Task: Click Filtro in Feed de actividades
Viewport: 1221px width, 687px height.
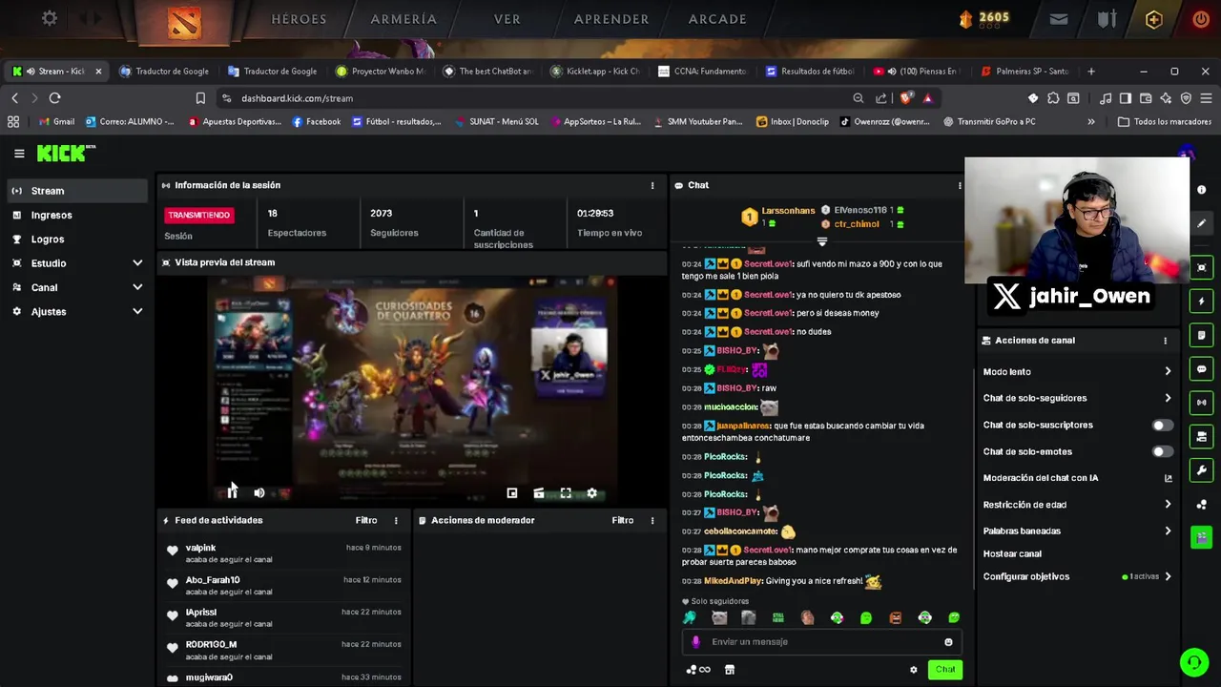Action: [366, 520]
